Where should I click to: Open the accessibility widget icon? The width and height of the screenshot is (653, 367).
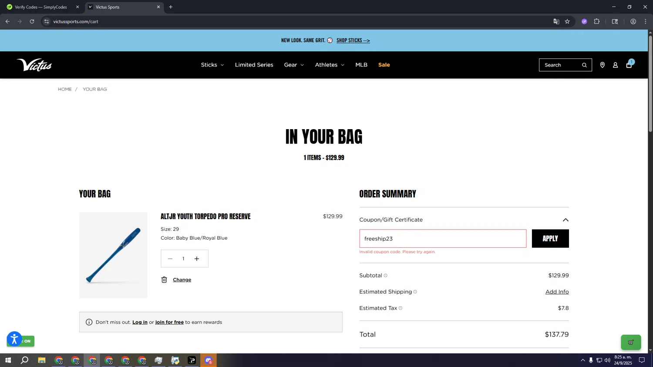pyautogui.click(x=14, y=339)
